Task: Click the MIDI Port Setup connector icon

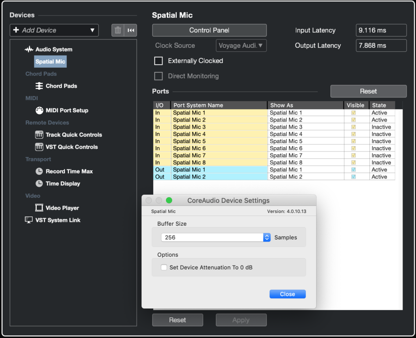Action: [39, 110]
